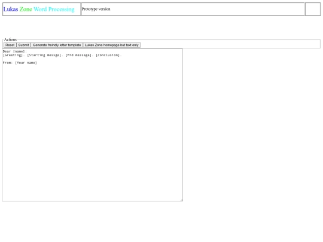Open Lukas Zone homepage text only
The height and width of the screenshot is (242, 323).
[112, 45]
